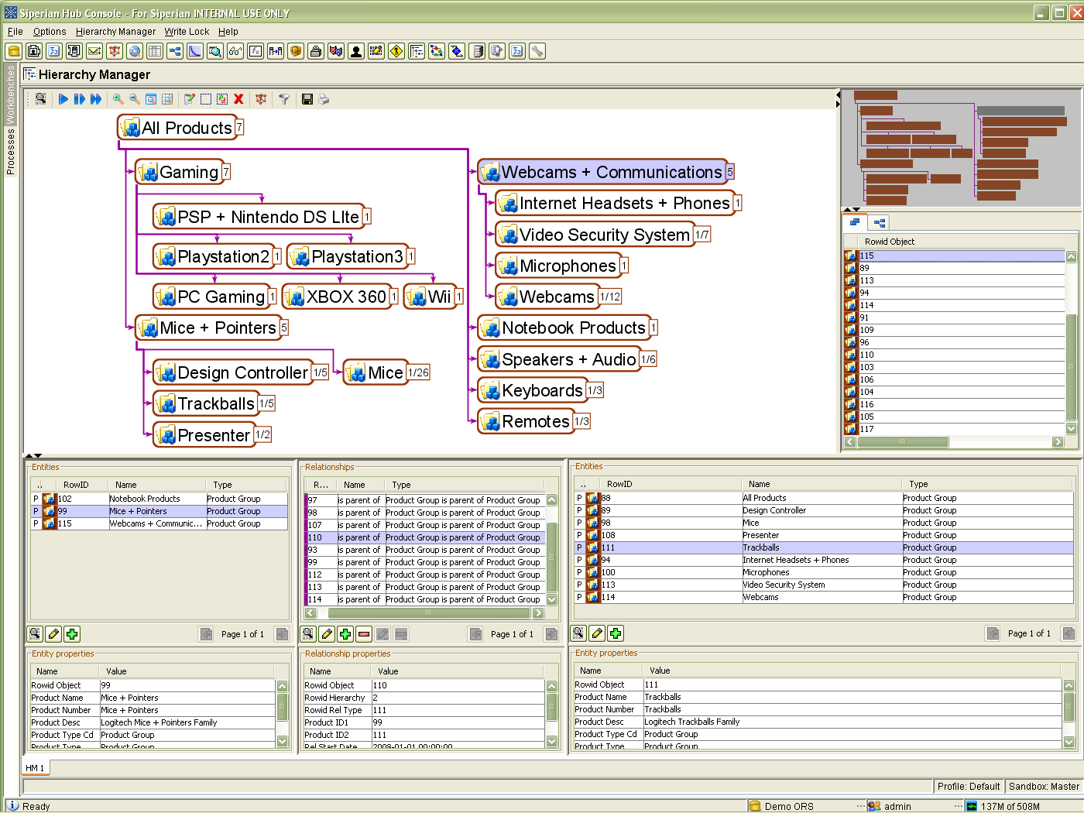Select the Notebook Products node
The height and width of the screenshot is (813, 1084).
coord(564,328)
